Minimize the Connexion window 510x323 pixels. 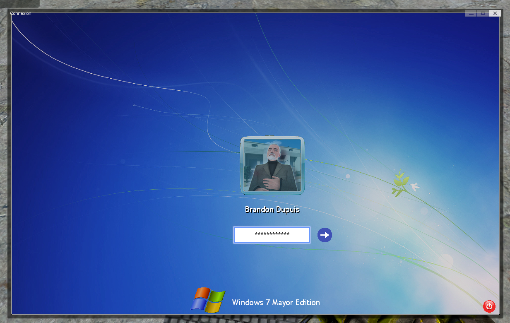(x=471, y=13)
